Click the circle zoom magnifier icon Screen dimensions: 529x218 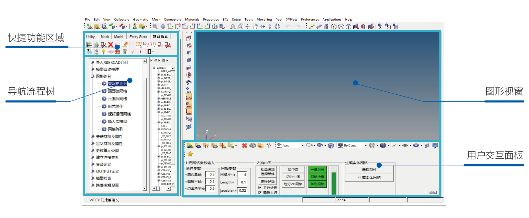click(x=240, y=27)
